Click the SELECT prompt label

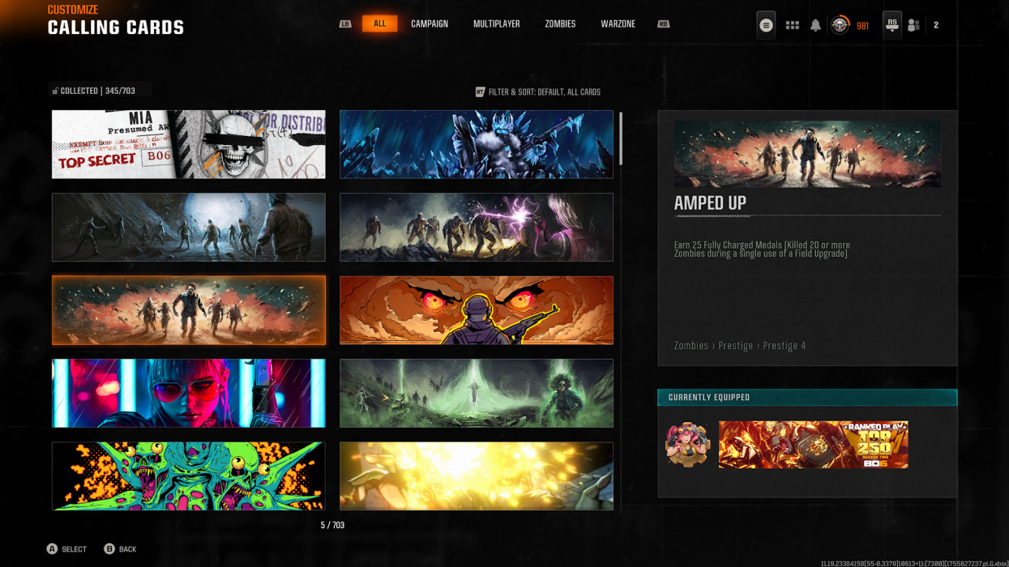pos(74,549)
